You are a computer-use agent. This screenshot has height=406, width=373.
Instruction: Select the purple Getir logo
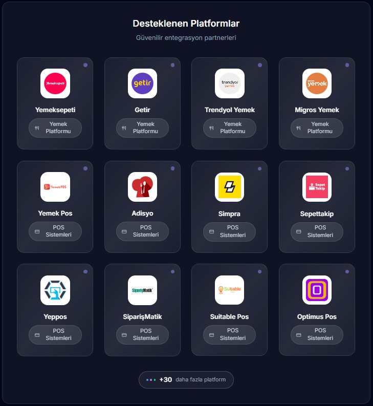click(x=142, y=83)
